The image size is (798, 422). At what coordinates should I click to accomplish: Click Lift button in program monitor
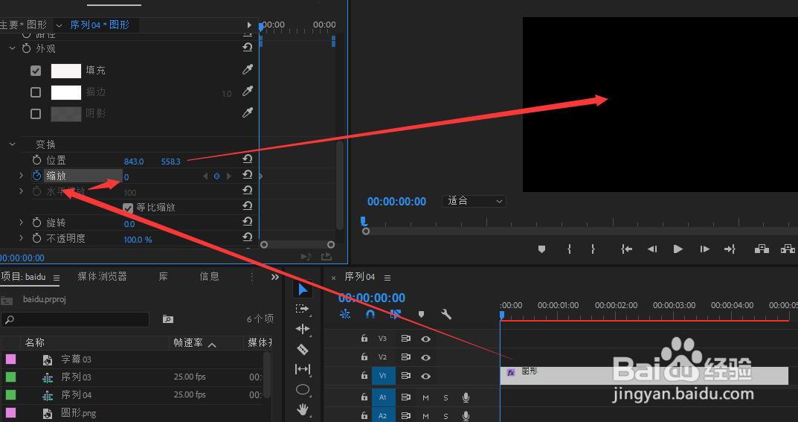762,249
